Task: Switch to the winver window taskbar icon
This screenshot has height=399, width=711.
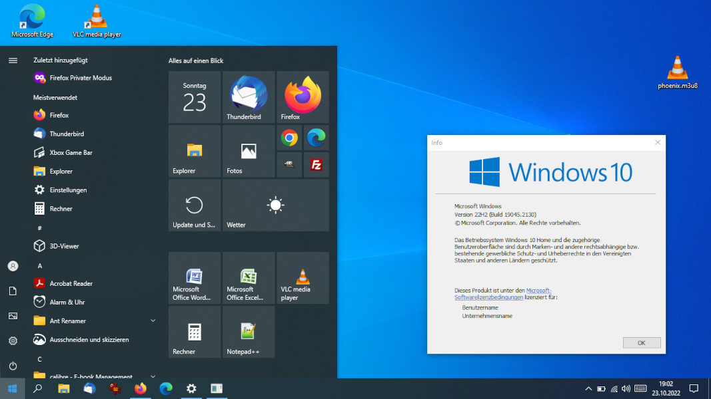Action: click(x=217, y=388)
